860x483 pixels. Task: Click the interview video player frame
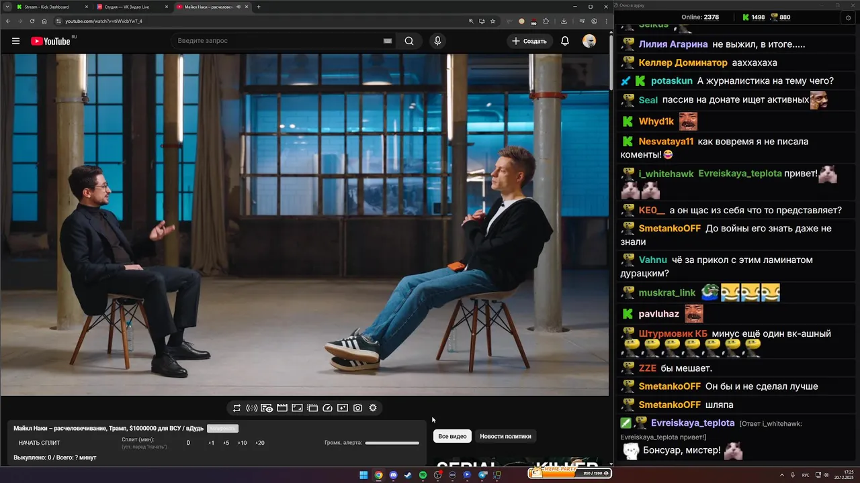[x=304, y=225]
